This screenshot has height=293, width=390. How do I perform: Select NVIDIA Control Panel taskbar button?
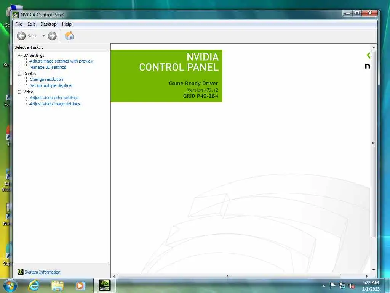(x=105, y=285)
